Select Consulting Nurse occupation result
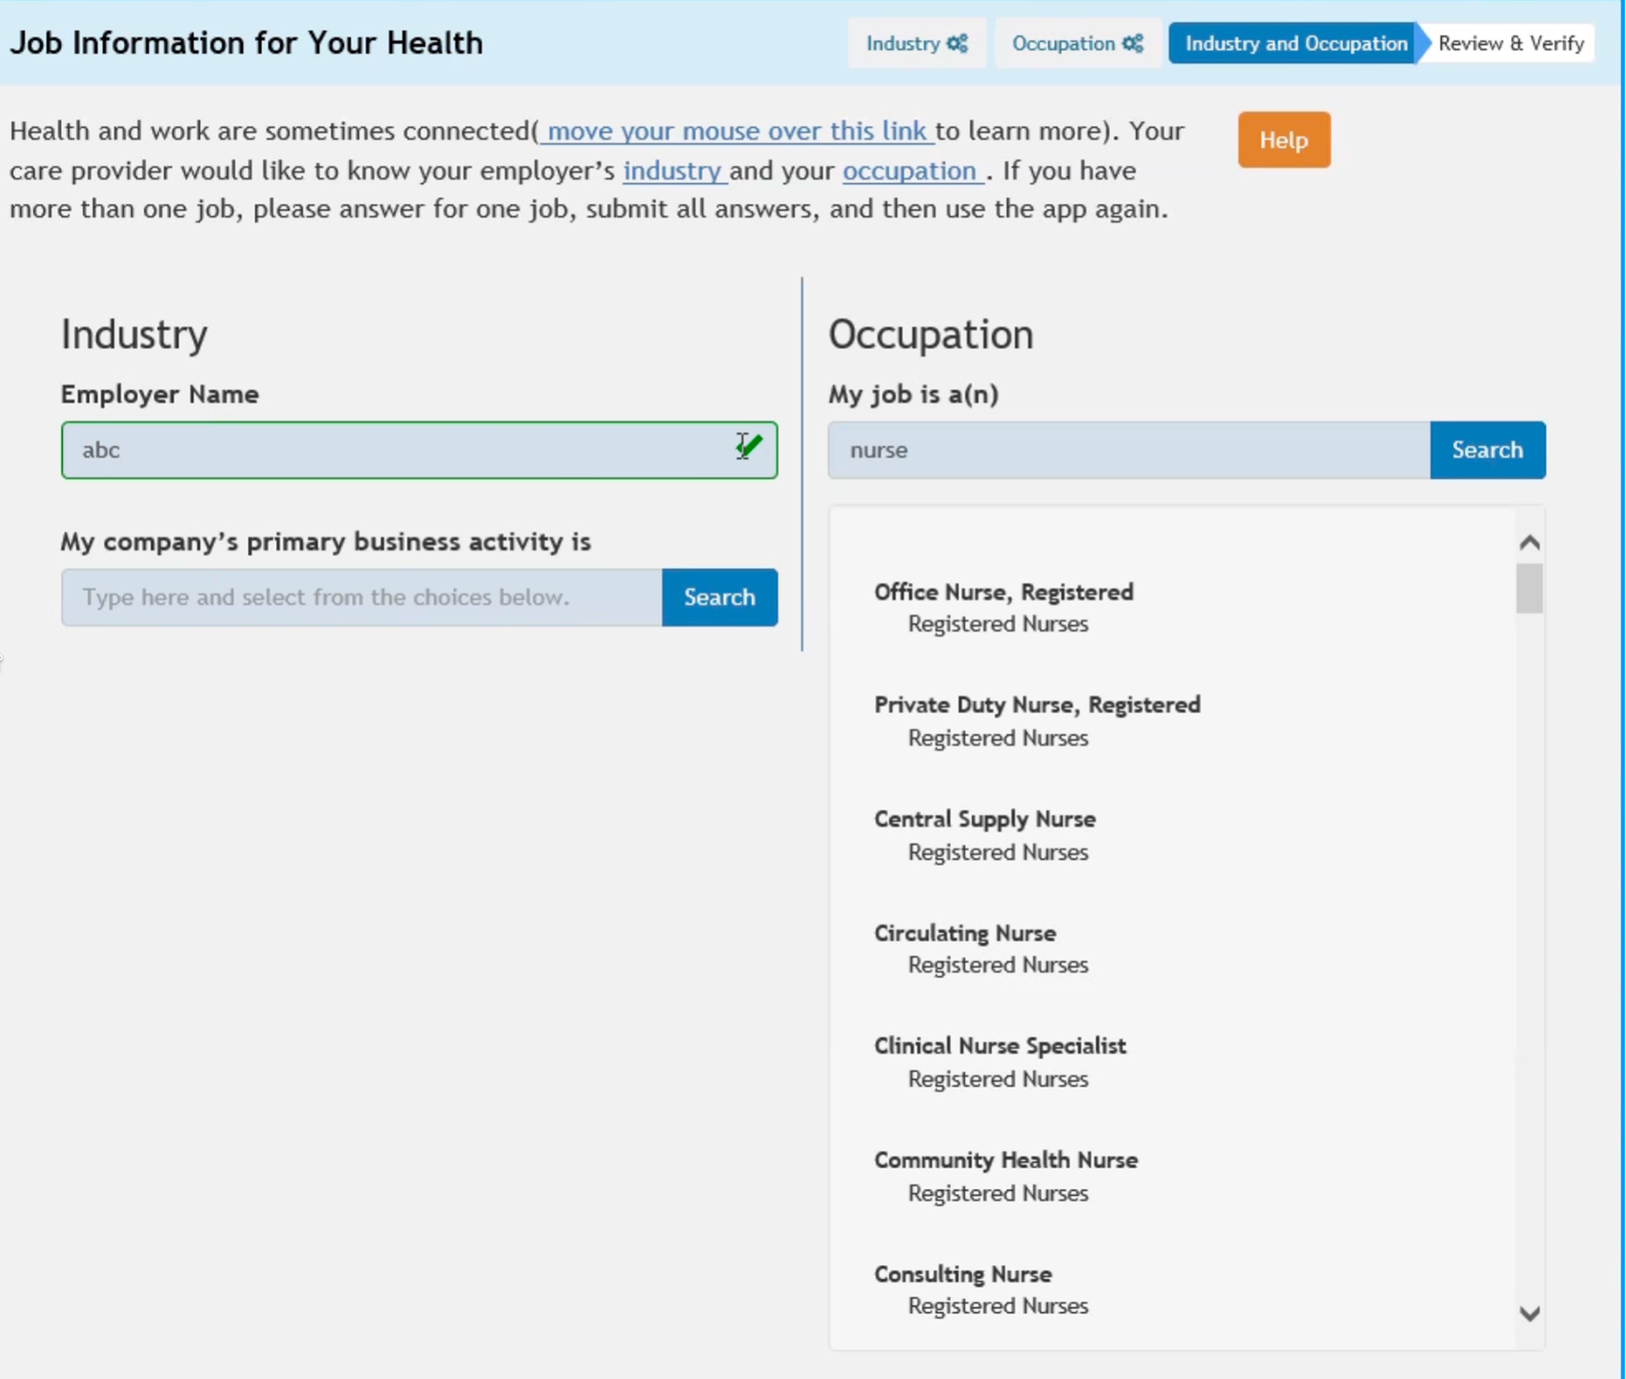 (962, 1274)
